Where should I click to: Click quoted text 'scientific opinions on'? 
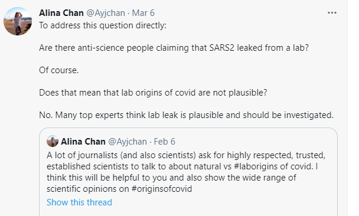pyautogui.click(x=88, y=189)
